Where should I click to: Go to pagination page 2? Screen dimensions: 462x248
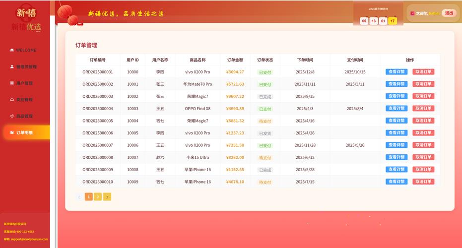click(98, 197)
